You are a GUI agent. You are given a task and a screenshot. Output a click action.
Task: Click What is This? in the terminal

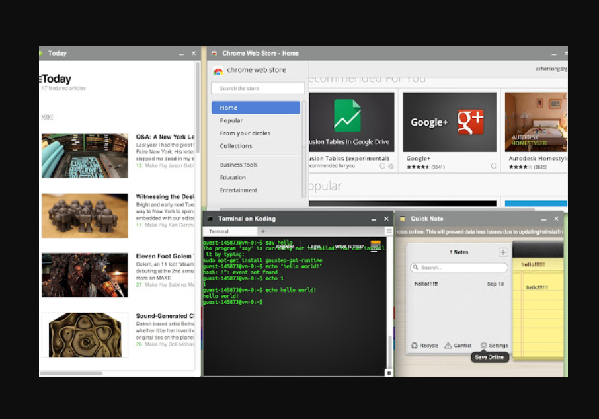click(349, 247)
